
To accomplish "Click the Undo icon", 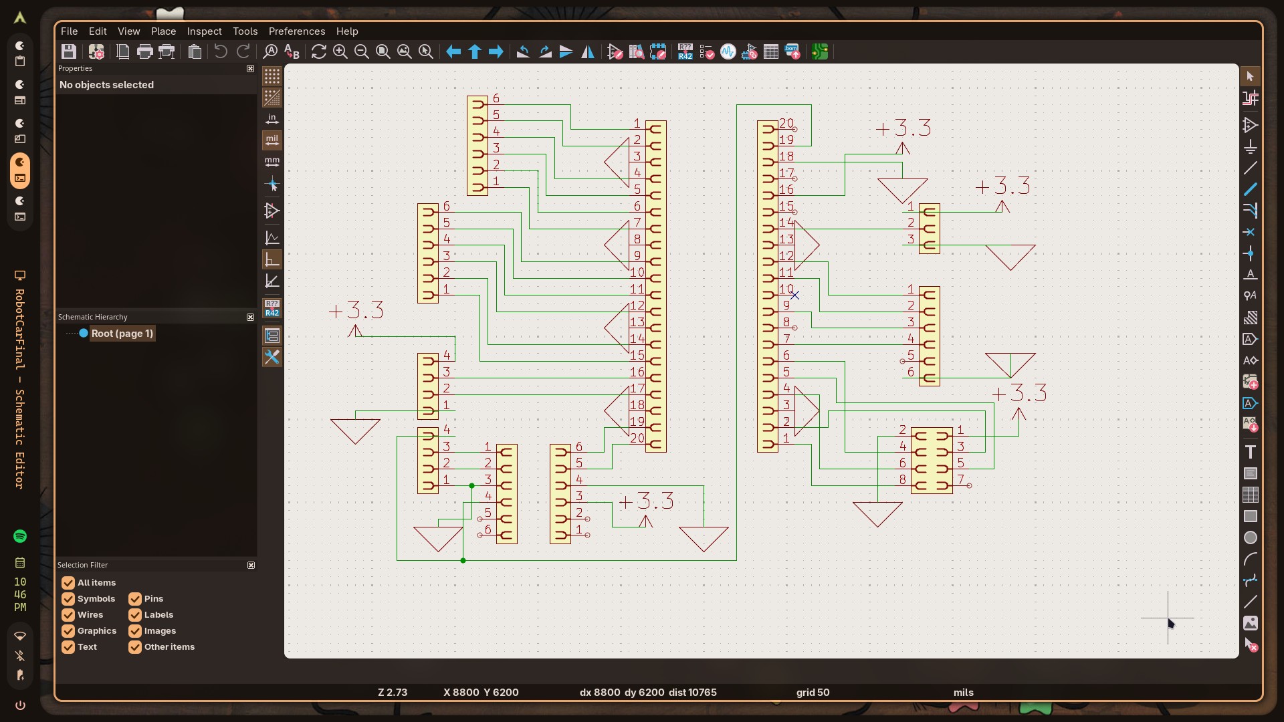I will coord(221,51).
